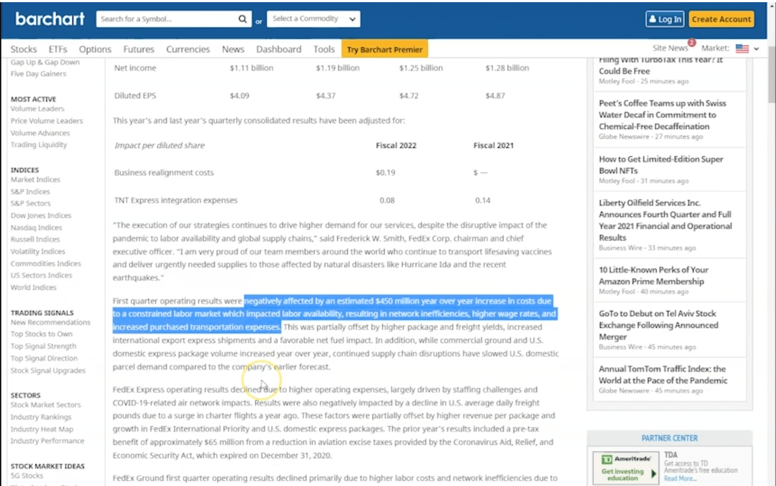Open the Industry Heat Map link
The height and width of the screenshot is (486, 776).
(x=42, y=429)
